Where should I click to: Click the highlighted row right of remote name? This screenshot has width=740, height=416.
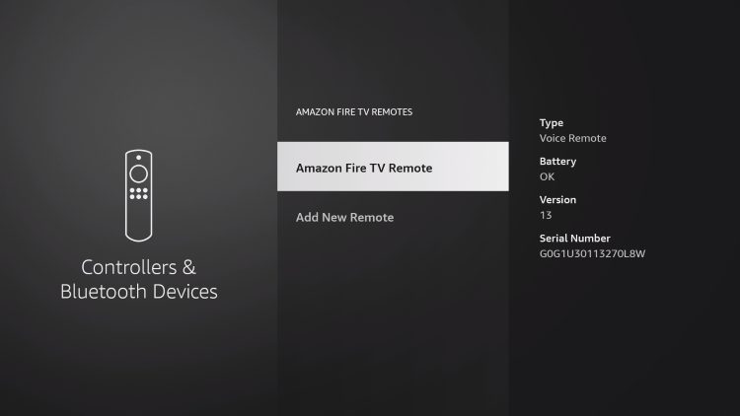471,167
